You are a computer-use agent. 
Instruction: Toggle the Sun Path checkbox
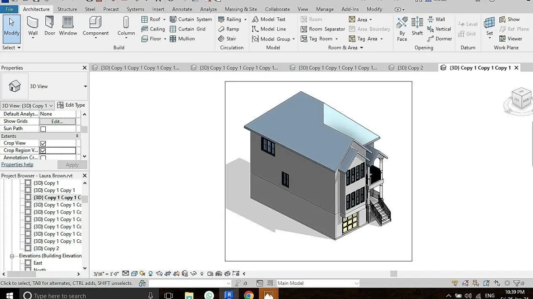click(43, 129)
